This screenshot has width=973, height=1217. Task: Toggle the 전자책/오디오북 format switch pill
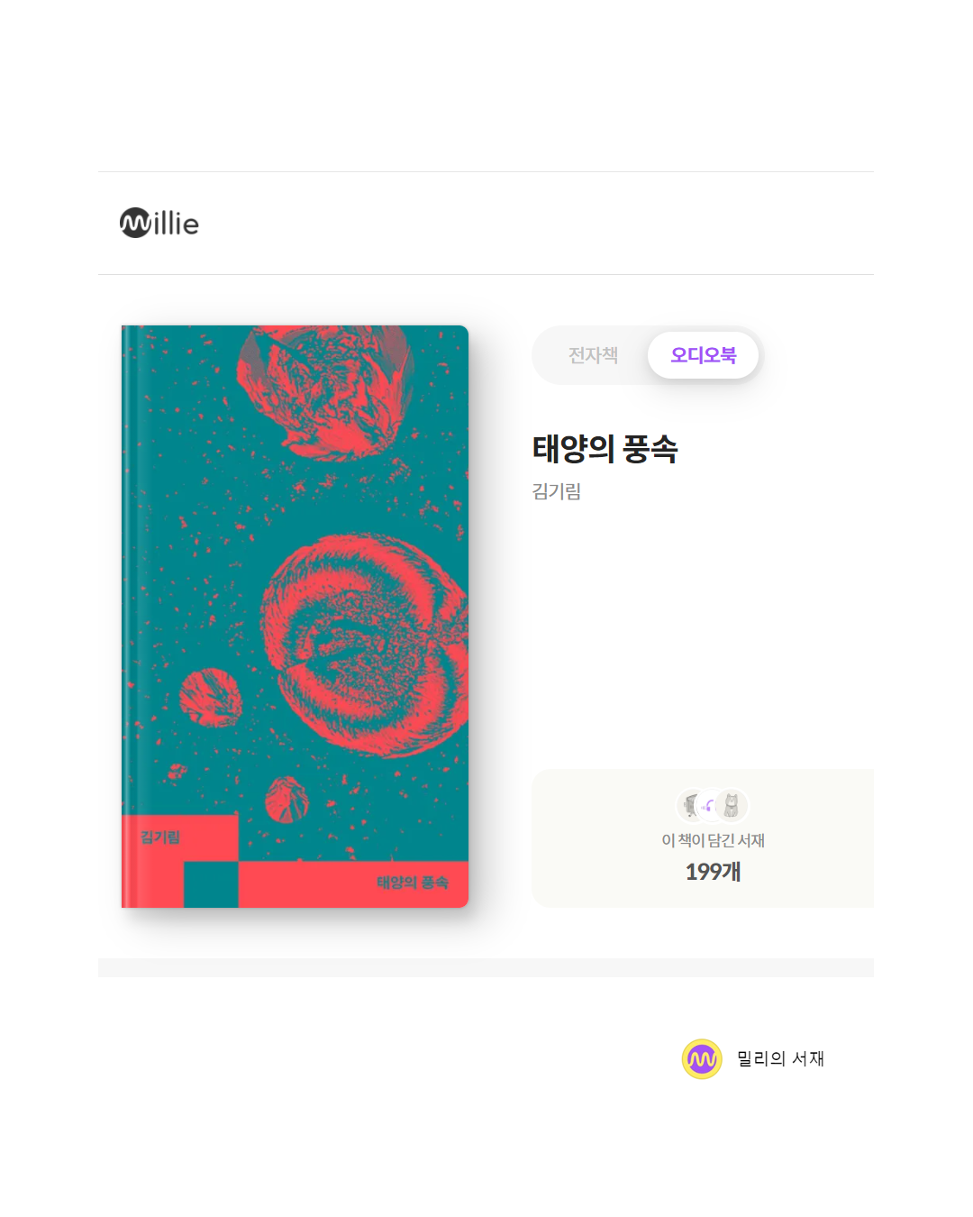(647, 355)
